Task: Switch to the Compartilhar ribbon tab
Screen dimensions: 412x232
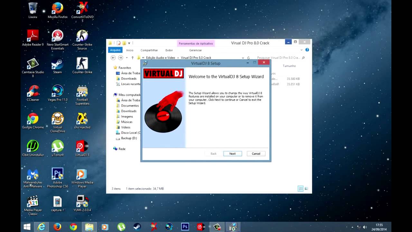Action: point(149,50)
